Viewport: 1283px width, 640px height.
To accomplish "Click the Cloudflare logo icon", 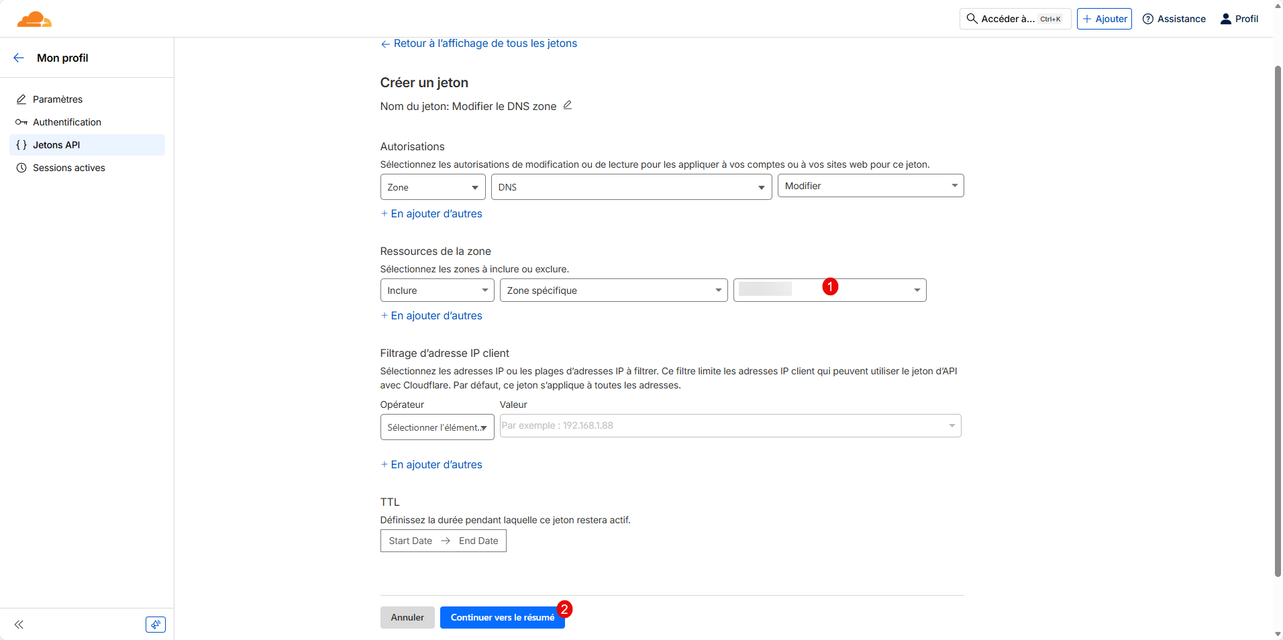I will (x=34, y=19).
